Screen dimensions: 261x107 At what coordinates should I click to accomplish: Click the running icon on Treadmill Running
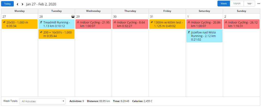41,22
